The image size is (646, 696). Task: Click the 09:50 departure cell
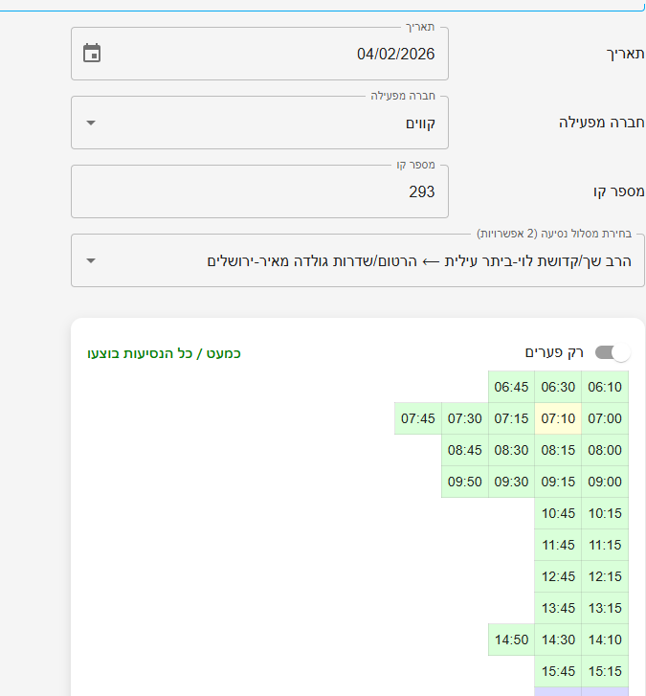(x=465, y=482)
